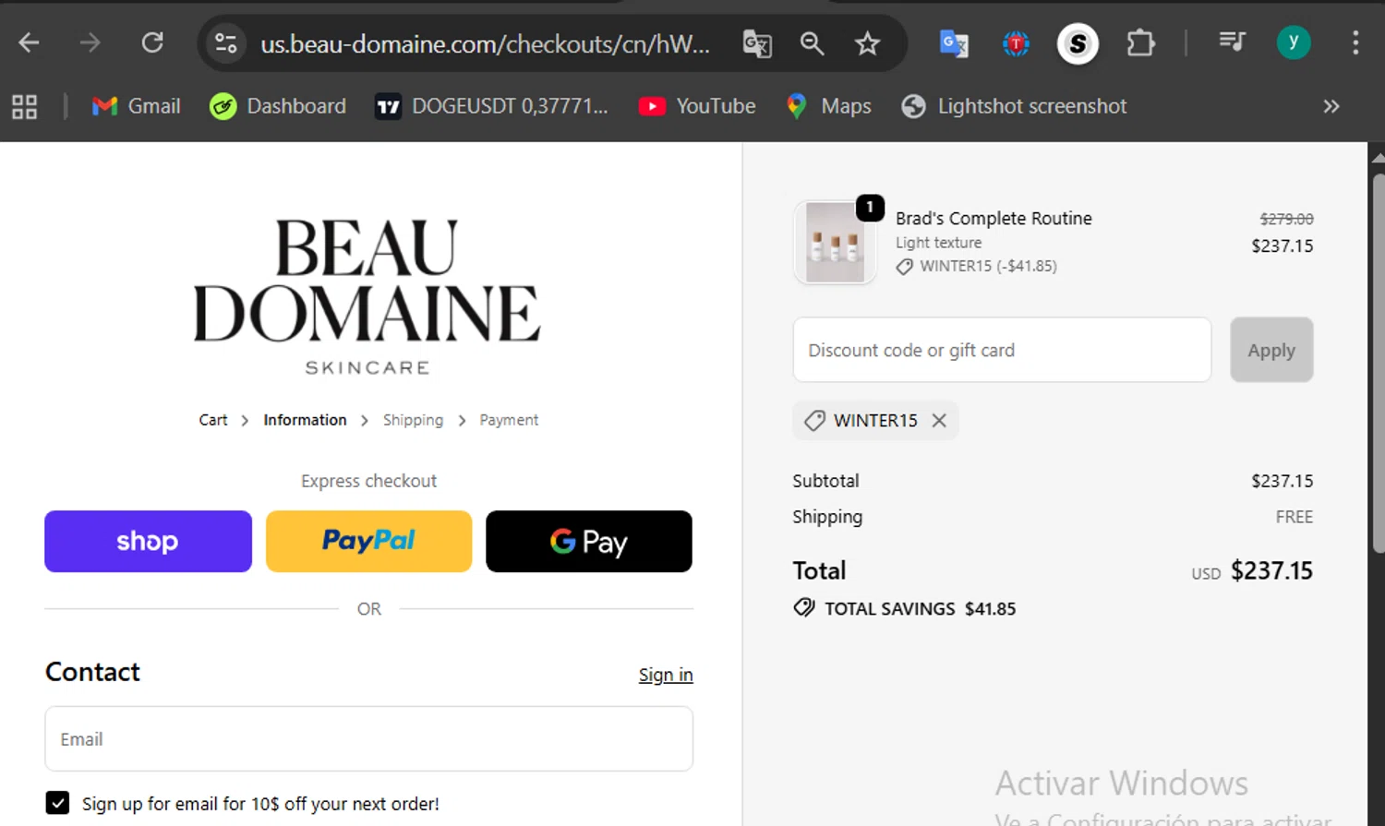Click the struck-through $279.00 price
Viewport: 1385px width, 826px height.
pyautogui.click(x=1286, y=219)
